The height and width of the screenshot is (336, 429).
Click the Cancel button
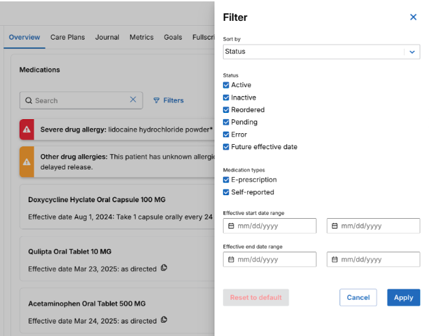pyautogui.click(x=358, y=298)
